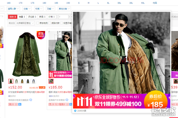Viewport: 178px width, 118px height.
Task: Open the 北京朝阳区管庄 delivery location dropdown
Action: [x=25, y=23]
